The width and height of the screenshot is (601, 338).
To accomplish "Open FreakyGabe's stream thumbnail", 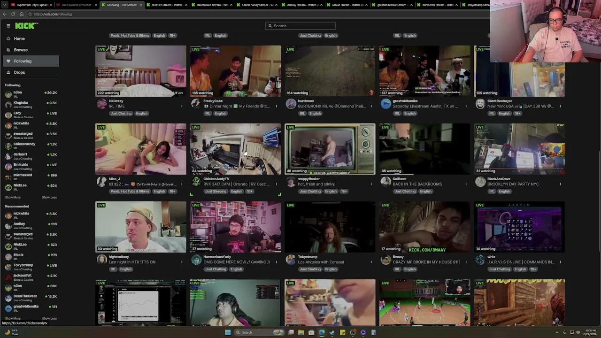I will 235,71.
